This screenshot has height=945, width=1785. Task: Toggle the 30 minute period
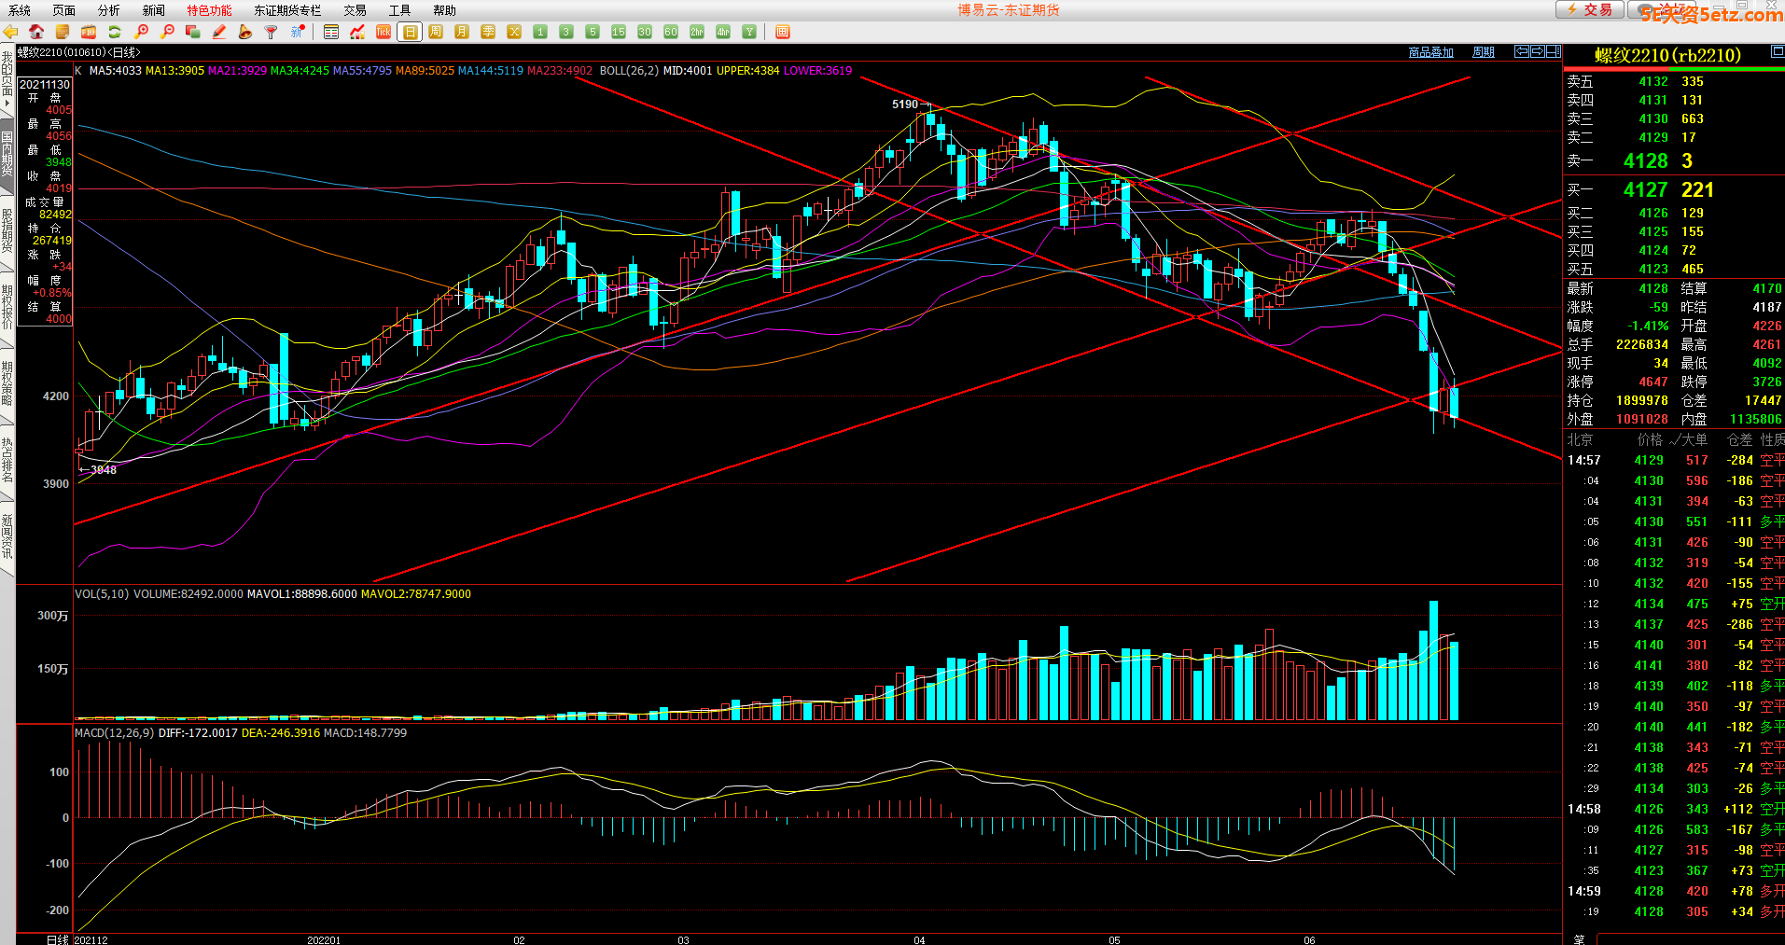tap(645, 32)
